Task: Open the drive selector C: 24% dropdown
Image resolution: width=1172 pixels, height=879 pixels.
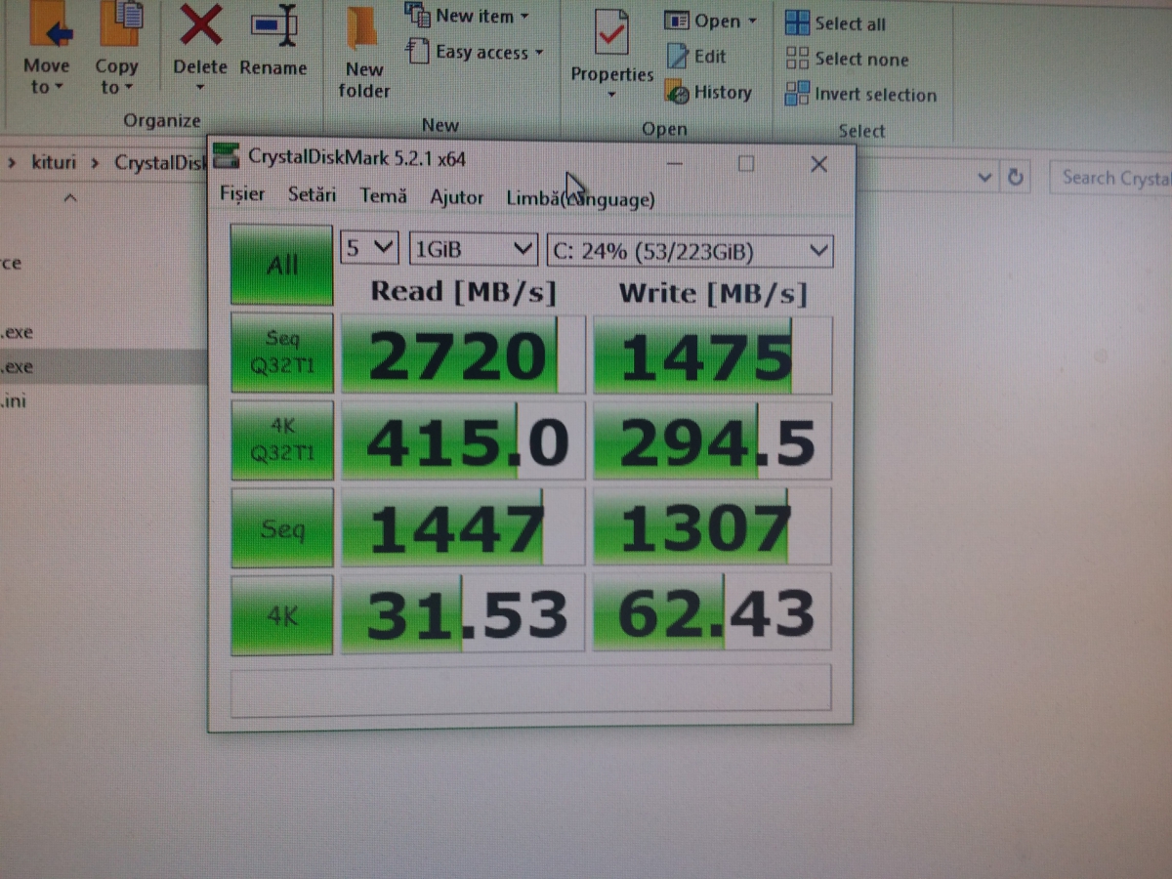Action: click(x=690, y=251)
